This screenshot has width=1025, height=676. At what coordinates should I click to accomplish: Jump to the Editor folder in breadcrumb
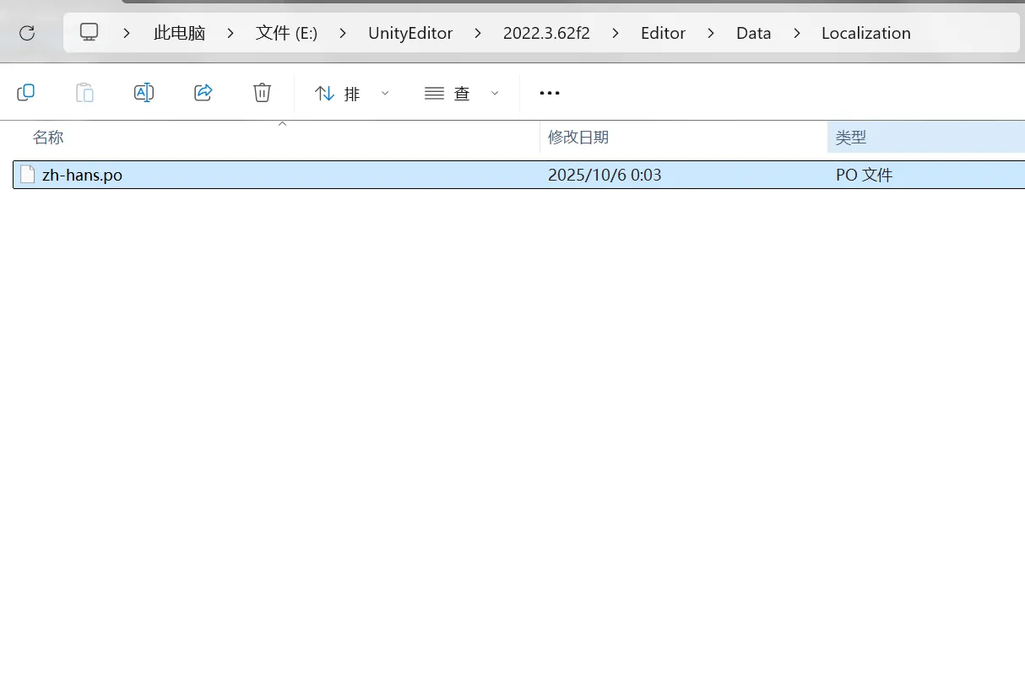coord(663,34)
